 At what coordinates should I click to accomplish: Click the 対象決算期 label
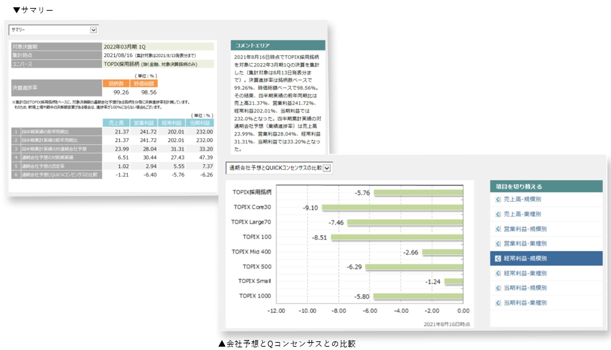[x=57, y=46]
